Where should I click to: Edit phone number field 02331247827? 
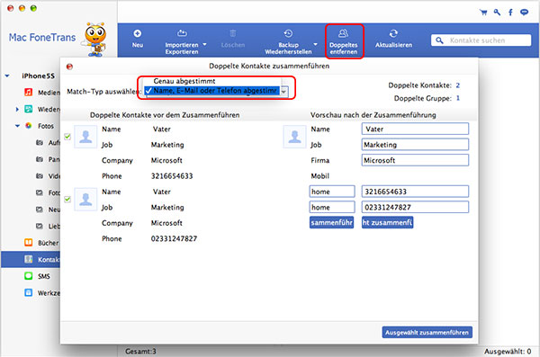[x=415, y=207]
